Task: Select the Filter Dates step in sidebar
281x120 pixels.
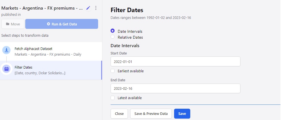Action: pos(51,70)
